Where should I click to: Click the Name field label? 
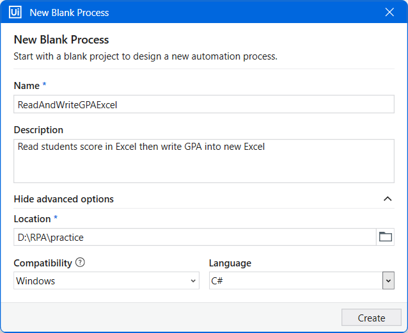pyautogui.click(x=27, y=86)
